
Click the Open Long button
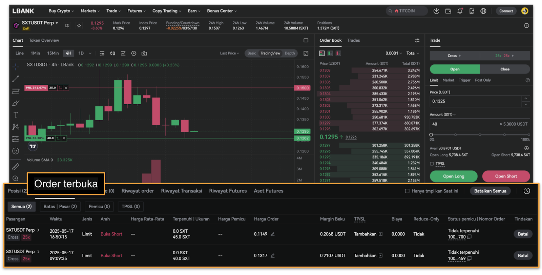coord(454,176)
